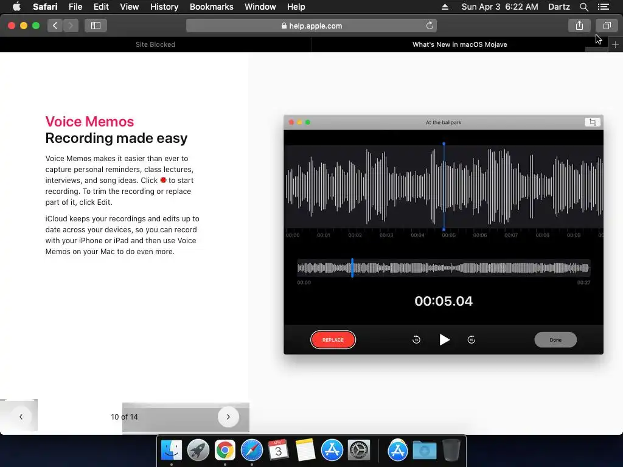Open the Window menu
Screen dimensions: 623x467
tap(260, 7)
